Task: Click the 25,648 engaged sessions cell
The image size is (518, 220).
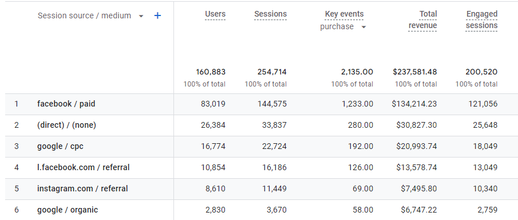Action: pyautogui.click(x=485, y=125)
